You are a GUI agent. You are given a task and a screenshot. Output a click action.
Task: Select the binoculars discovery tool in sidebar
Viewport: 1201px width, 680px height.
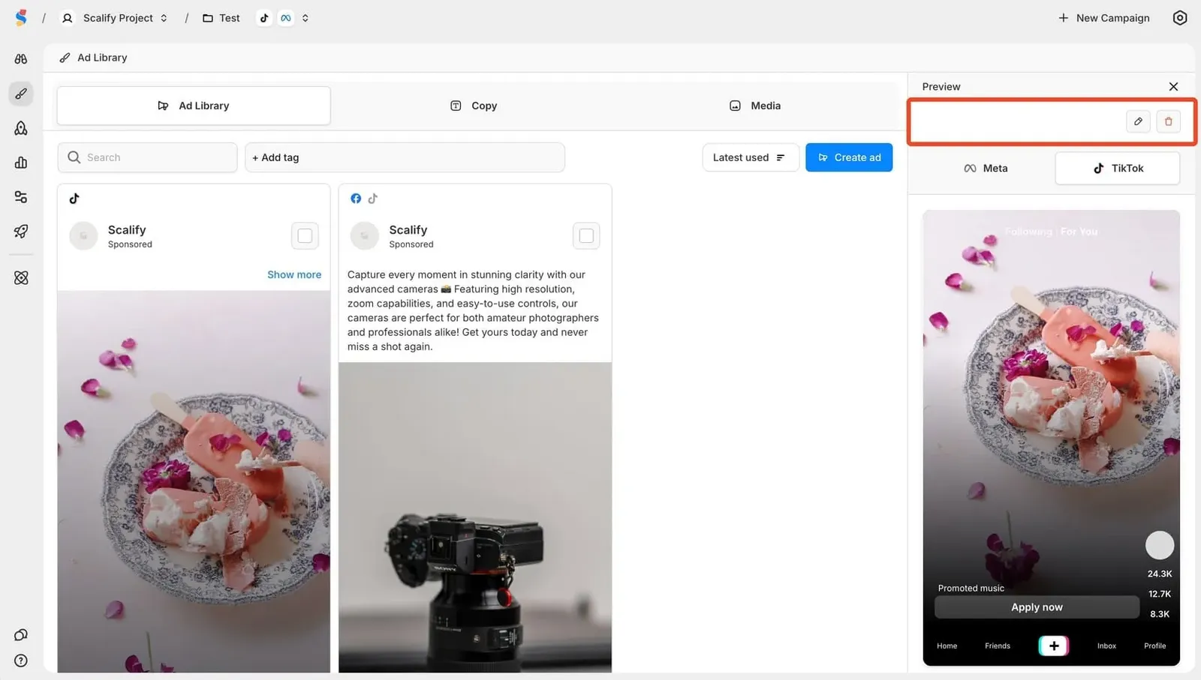pyautogui.click(x=20, y=58)
